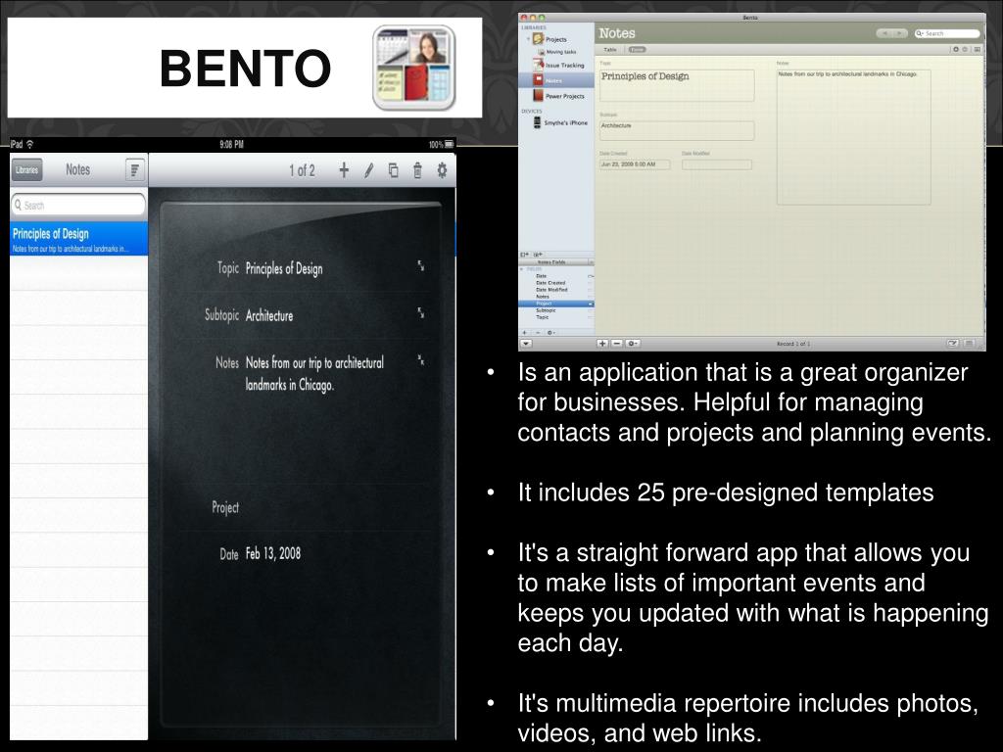Image resolution: width=1003 pixels, height=752 pixels.
Task: Tap the Libraries button in the iPad app
Action: [x=26, y=170]
